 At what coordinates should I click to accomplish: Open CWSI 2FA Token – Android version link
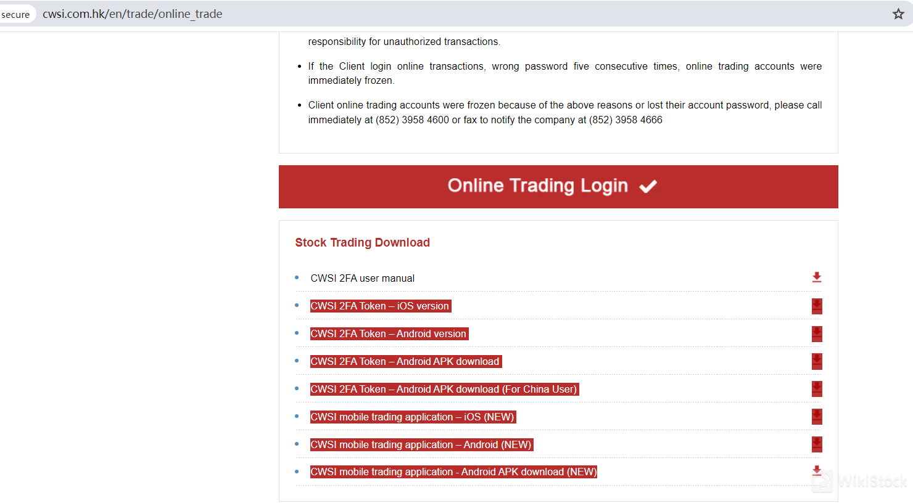[389, 334]
